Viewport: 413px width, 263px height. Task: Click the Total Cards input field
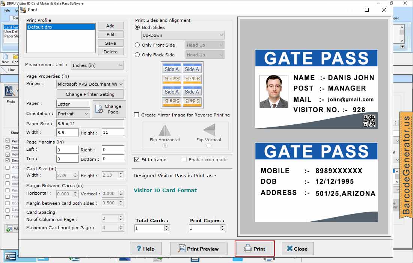click(149, 228)
